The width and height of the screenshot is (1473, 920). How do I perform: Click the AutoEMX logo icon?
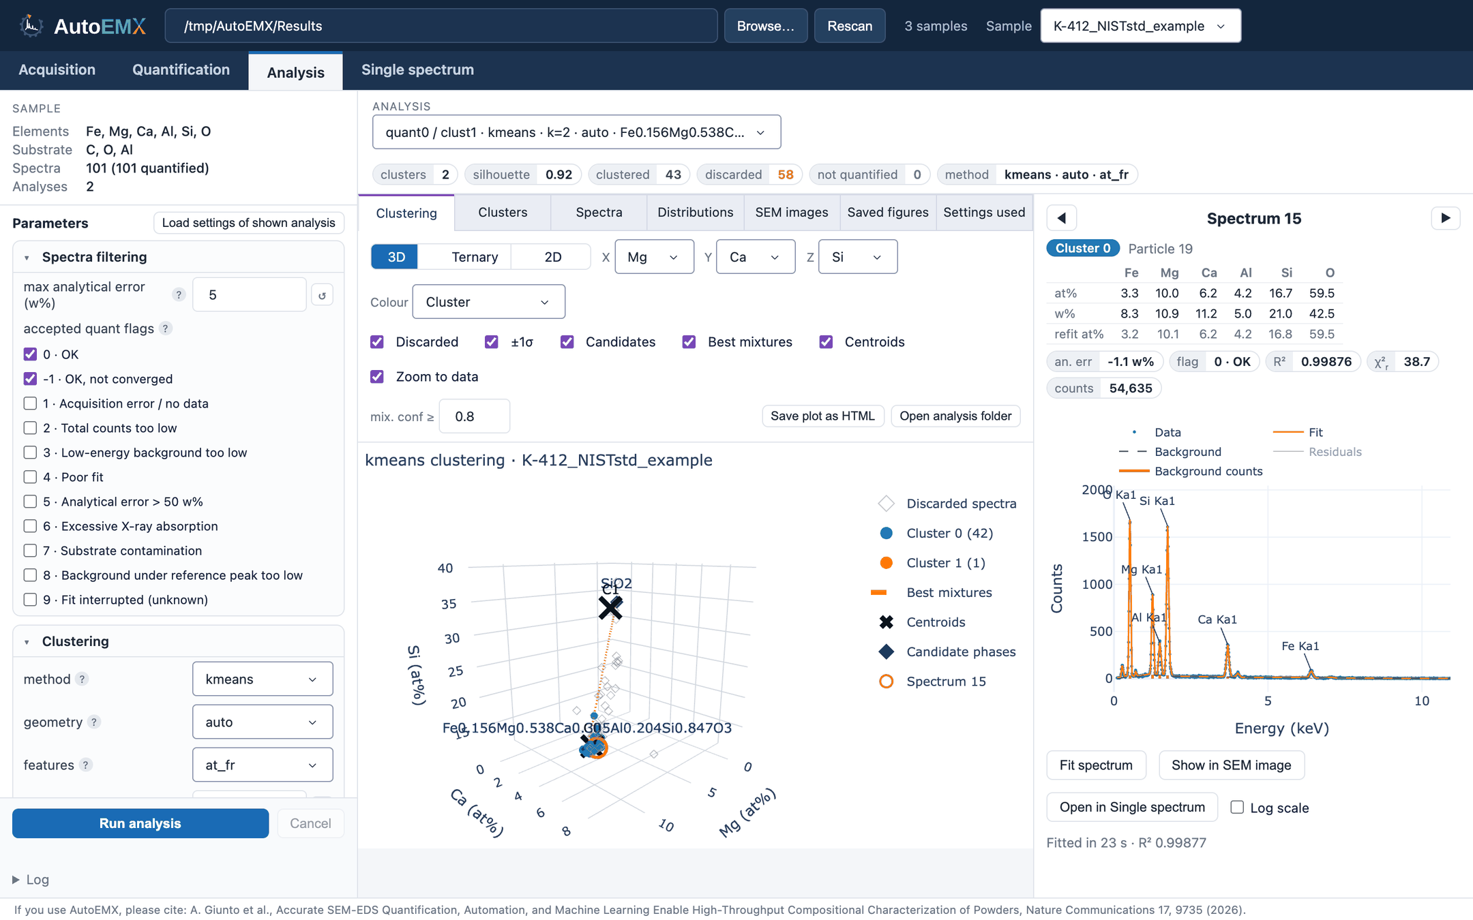point(31,26)
